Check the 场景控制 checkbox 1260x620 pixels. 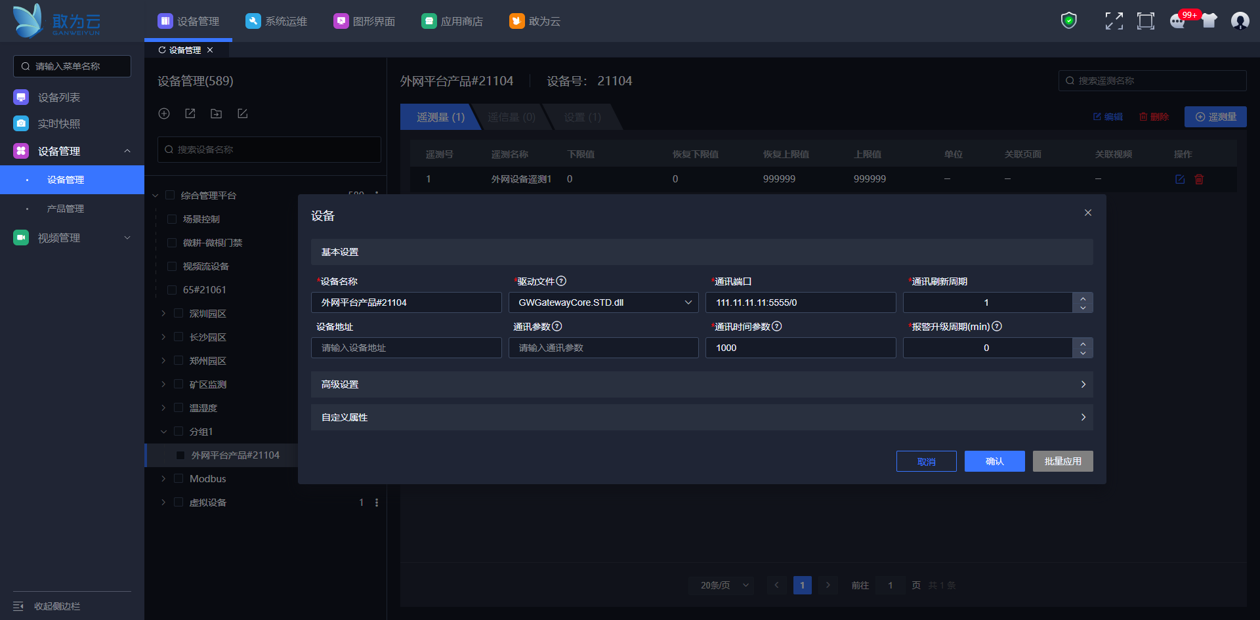coord(172,219)
